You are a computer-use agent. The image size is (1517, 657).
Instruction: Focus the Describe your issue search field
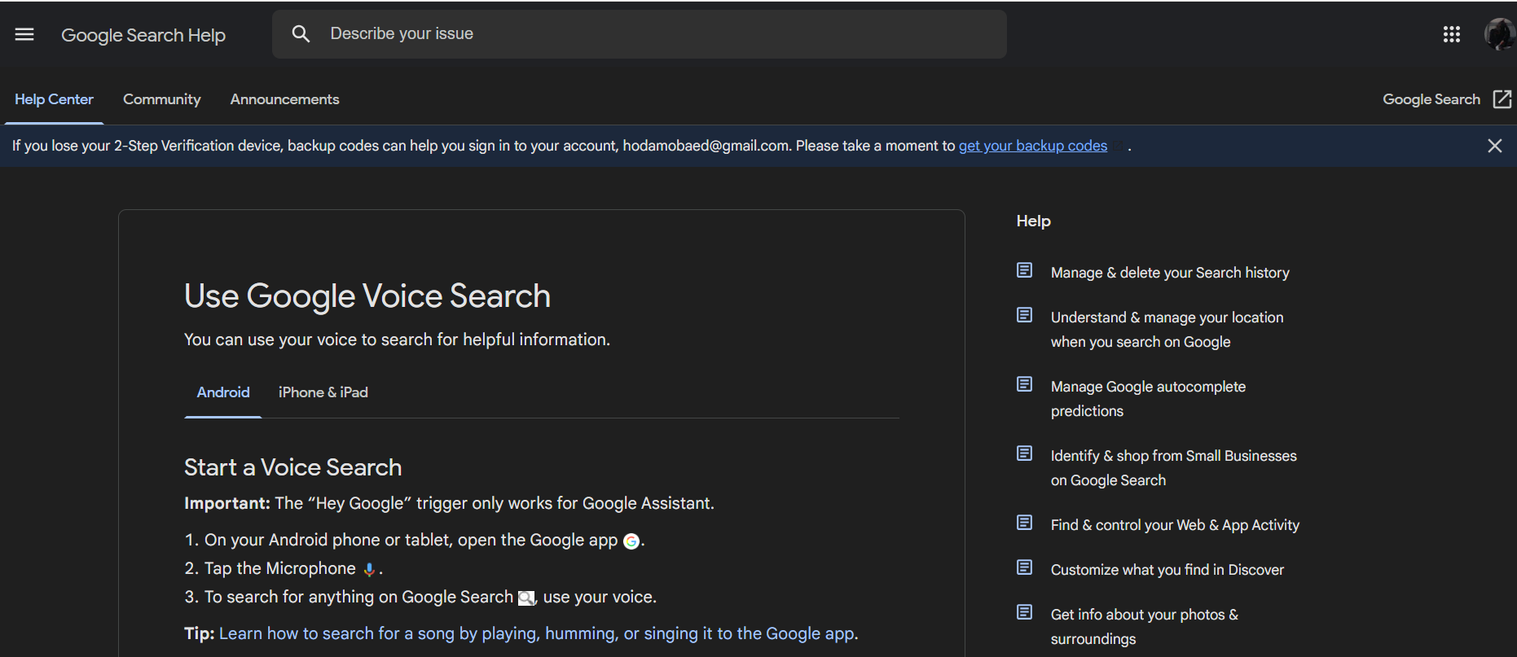[x=640, y=34]
